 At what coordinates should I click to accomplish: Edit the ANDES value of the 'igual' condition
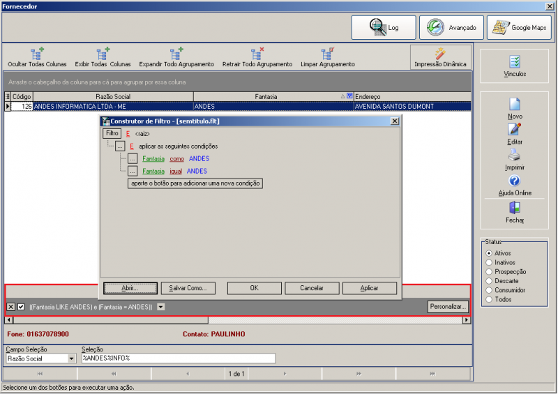(x=197, y=171)
